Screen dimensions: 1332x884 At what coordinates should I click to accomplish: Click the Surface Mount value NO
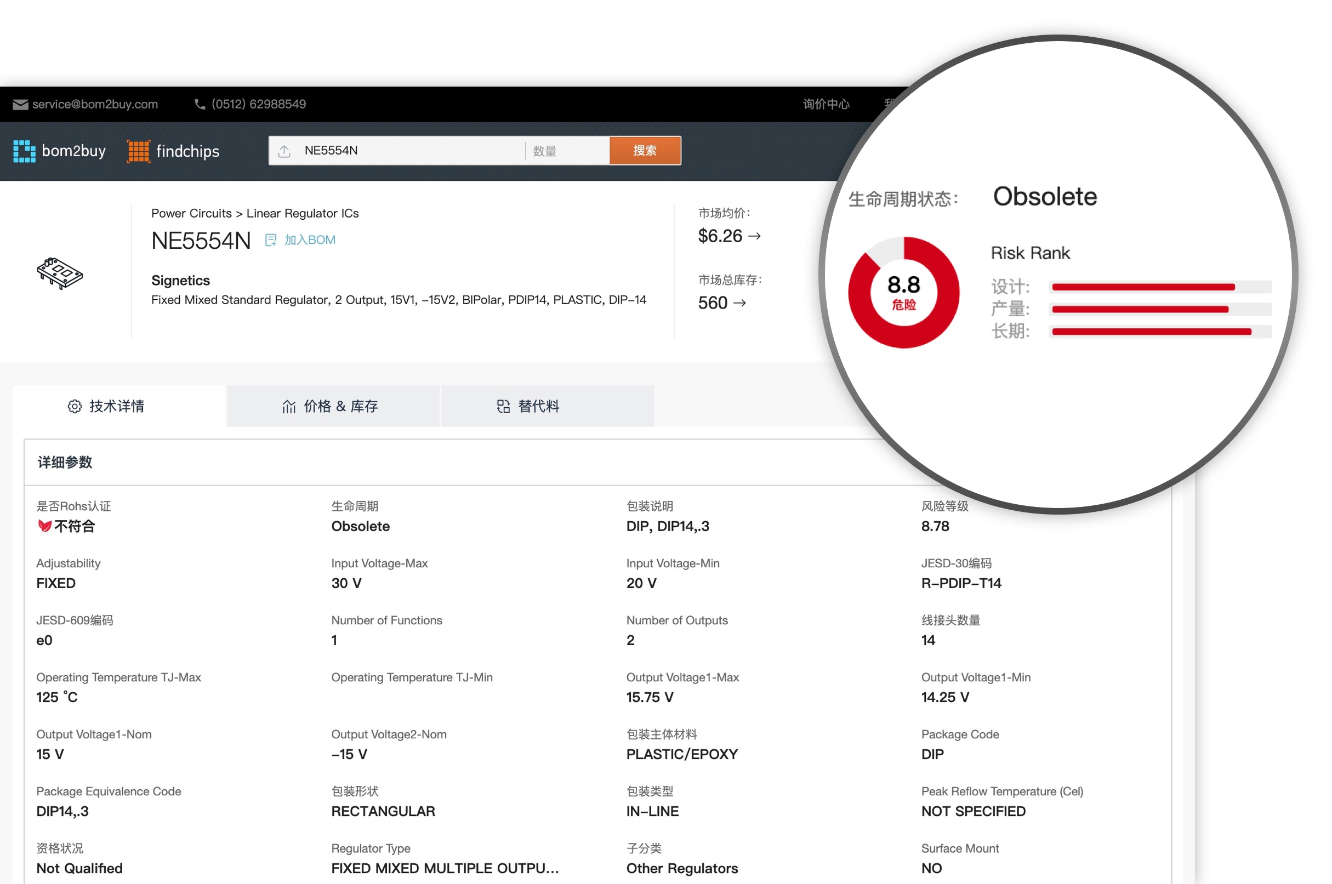click(932, 868)
